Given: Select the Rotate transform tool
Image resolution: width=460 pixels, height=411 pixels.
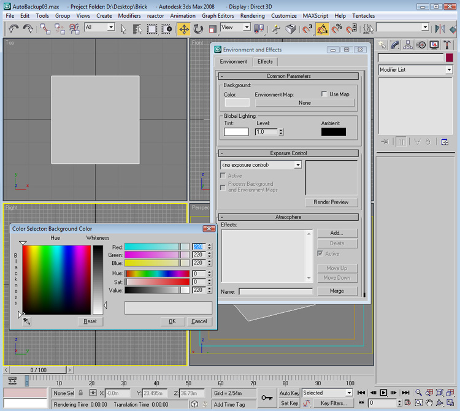Looking at the screenshot, I should click(x=198, y=29).
